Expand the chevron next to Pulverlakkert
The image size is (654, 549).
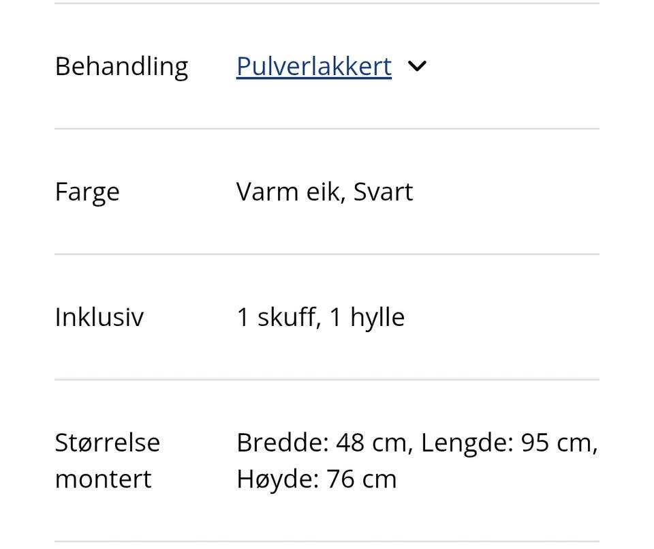tap(417, 66)
